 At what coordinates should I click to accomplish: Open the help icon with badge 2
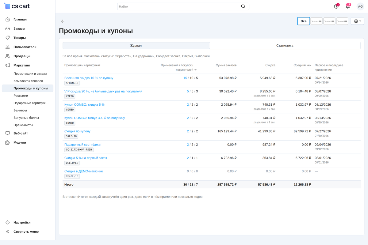tap(336, 6)
